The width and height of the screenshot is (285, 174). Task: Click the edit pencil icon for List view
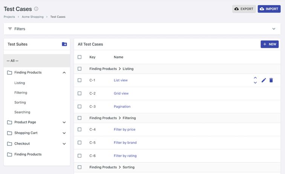tap(264, 80)
